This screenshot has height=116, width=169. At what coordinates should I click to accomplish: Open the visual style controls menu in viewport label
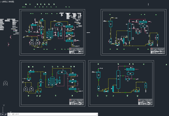click(11, 2)
